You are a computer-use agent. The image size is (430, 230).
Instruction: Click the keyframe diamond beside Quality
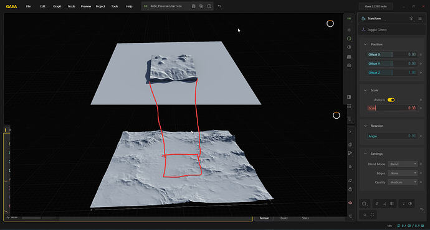point(421,182)
